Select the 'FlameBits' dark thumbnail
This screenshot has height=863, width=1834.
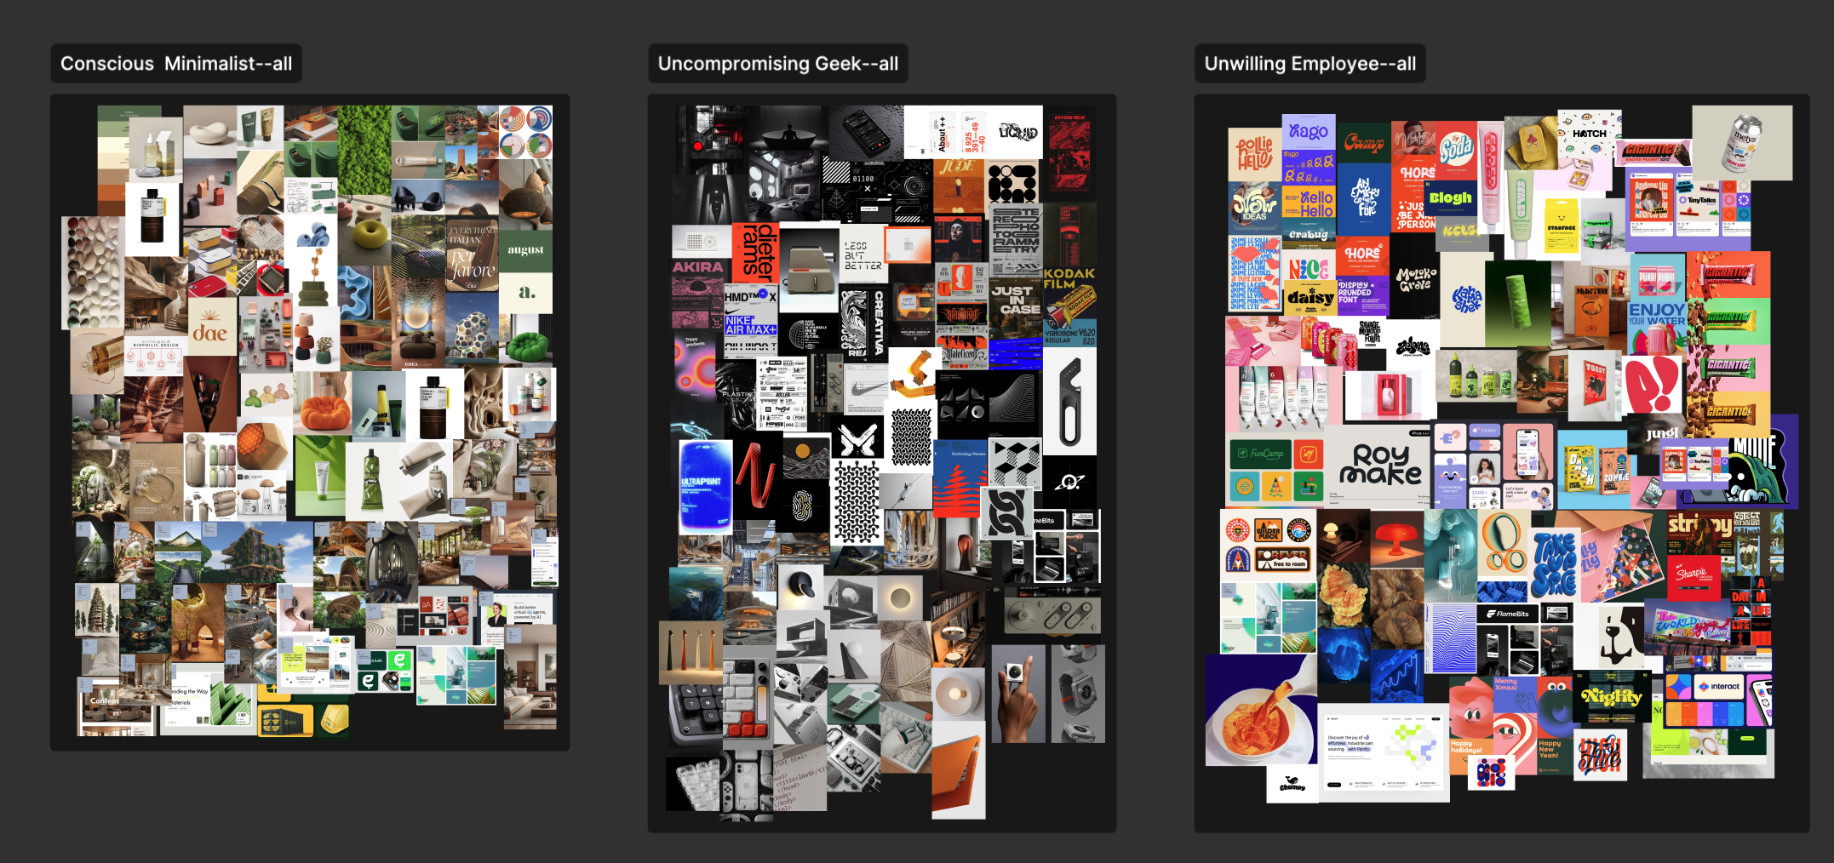click(x=1510, y=614)
